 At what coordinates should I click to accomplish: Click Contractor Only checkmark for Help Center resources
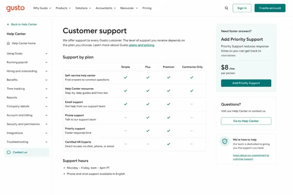coord(192,91)
